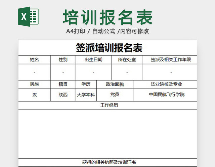Select the cell containing 大学本科
This screenshot has height=167, width=215.
86,95
